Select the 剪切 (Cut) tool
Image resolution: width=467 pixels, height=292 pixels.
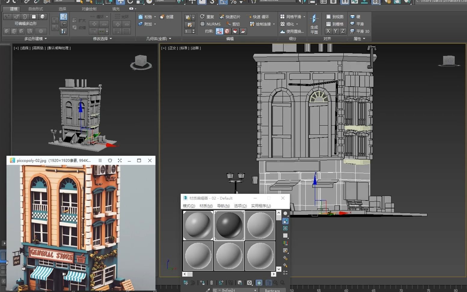(x=235, y=24)
